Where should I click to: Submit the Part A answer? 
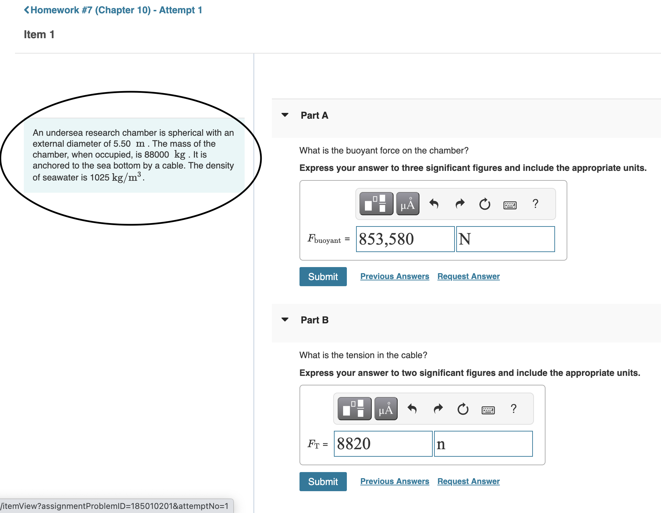(x=323, y=277)
